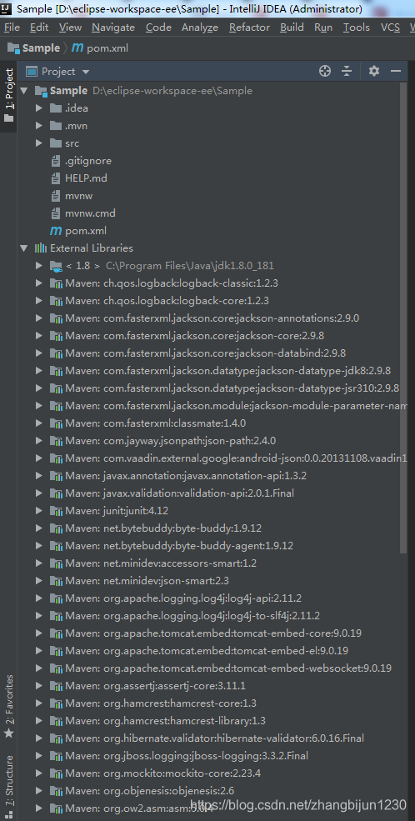415x821 pixels.
Task: Click the pom.xml Maven file icon in tree
Action: tap(56, 231)
